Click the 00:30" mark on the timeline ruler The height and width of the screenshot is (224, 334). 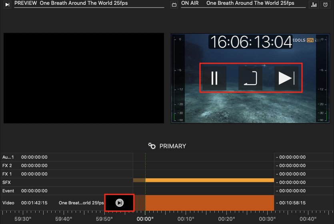point(267,219)
